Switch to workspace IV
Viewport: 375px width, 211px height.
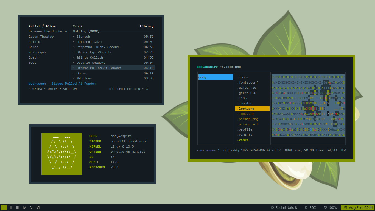point(24,208)
